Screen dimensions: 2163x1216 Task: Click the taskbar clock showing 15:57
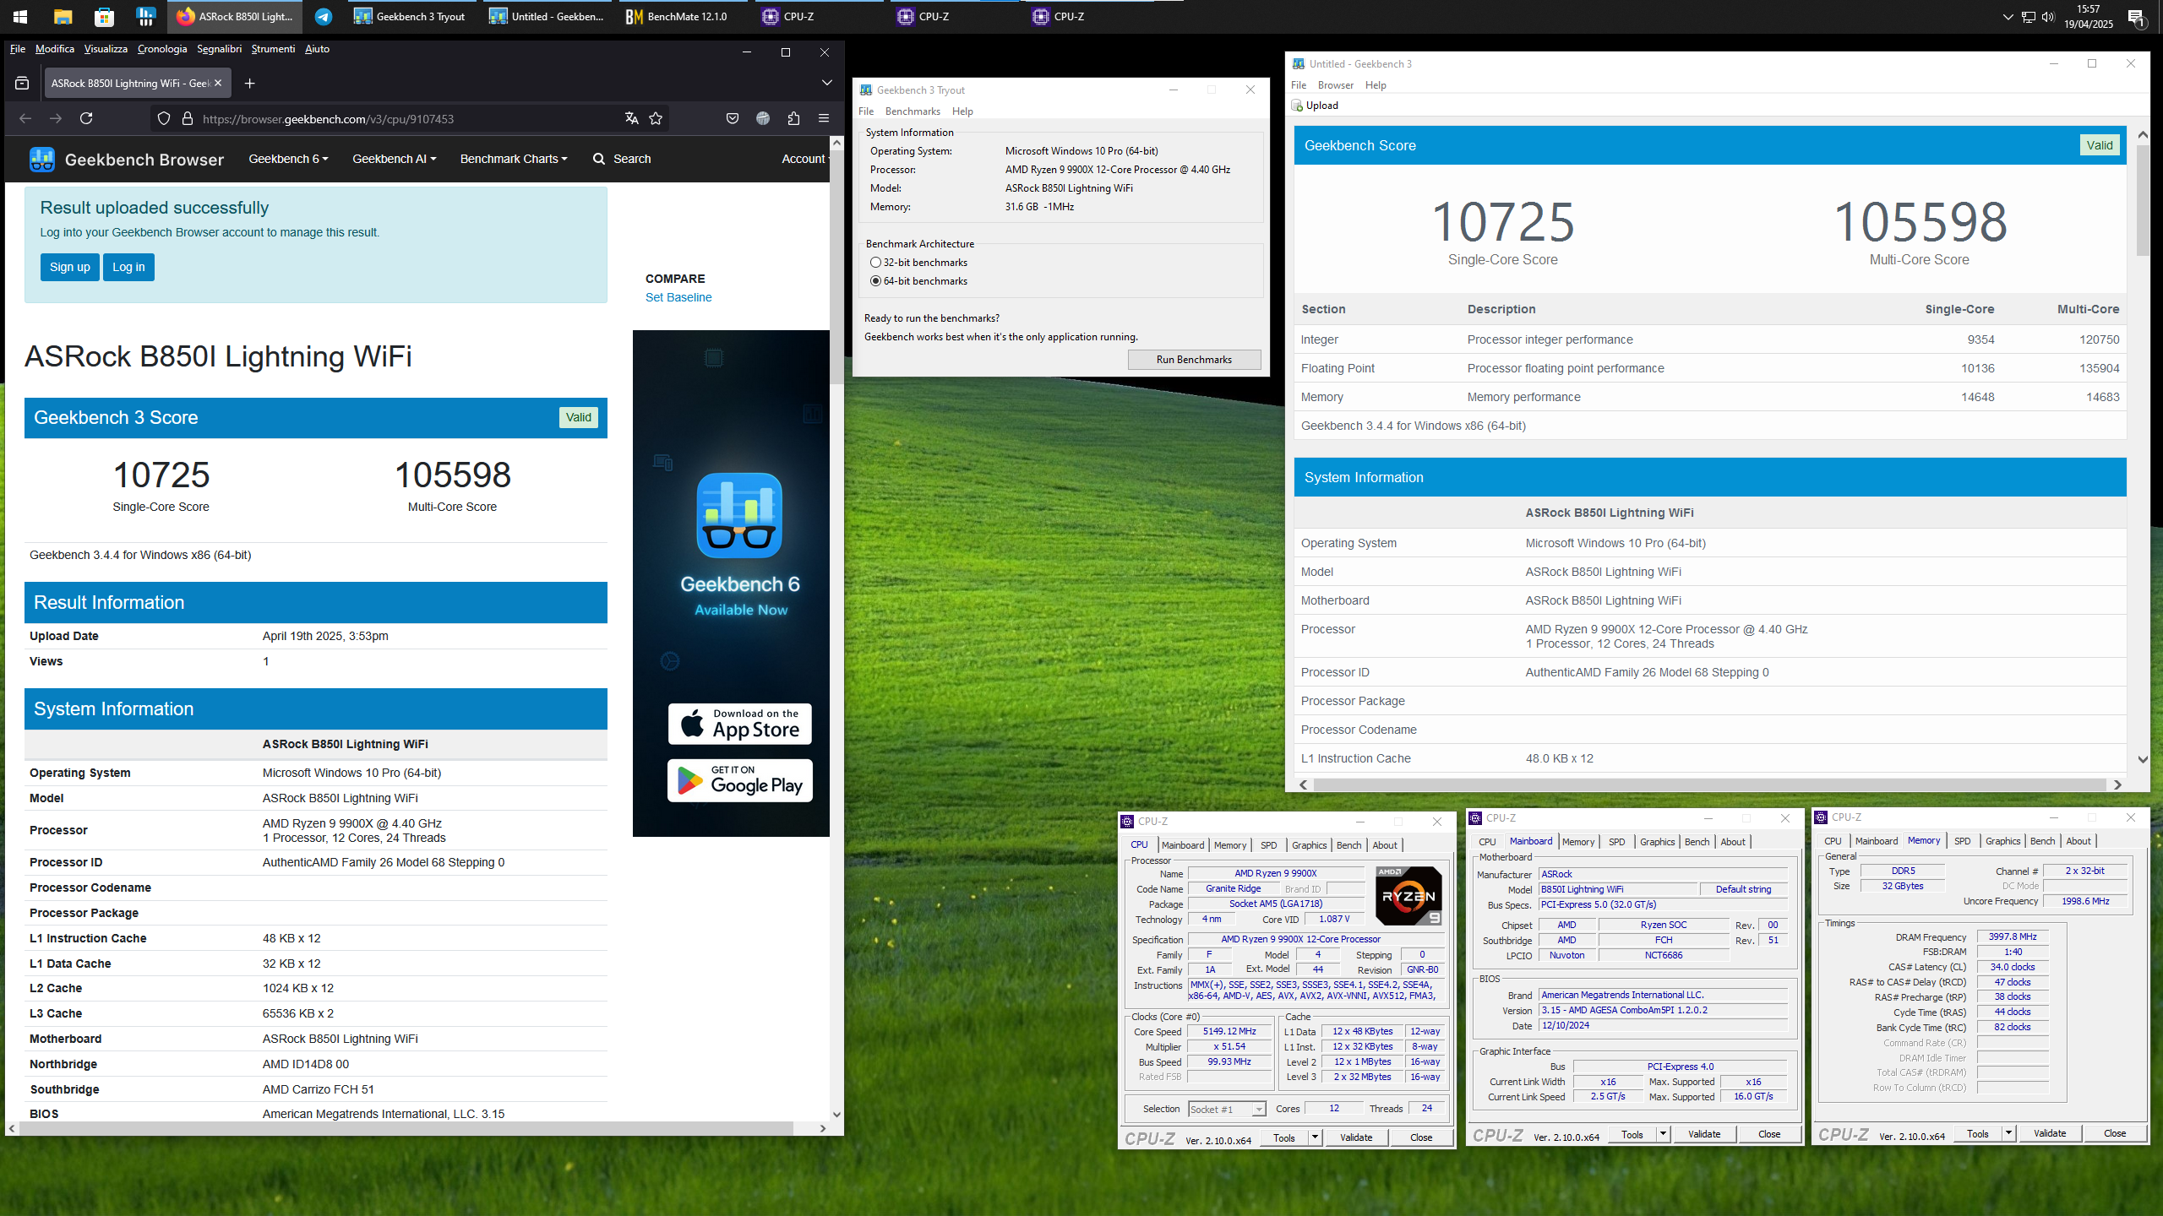coord(2089,16)
